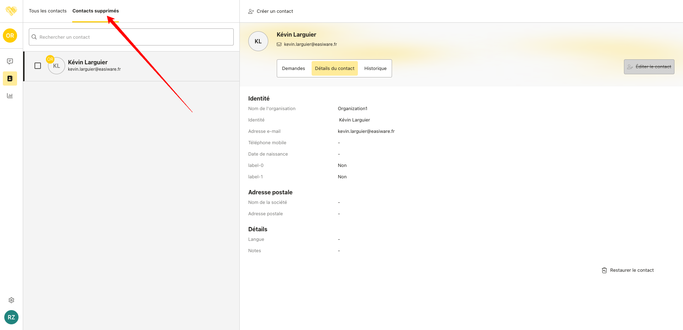Click the envelope icon beside contact email

tap(279, 44)
